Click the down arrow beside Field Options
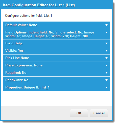117x125 pixels. tap(106, 32)
